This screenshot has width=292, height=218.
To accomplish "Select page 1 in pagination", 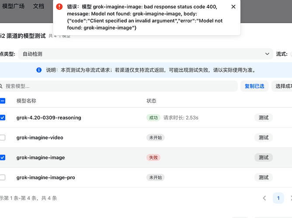I will pos(278,198).
